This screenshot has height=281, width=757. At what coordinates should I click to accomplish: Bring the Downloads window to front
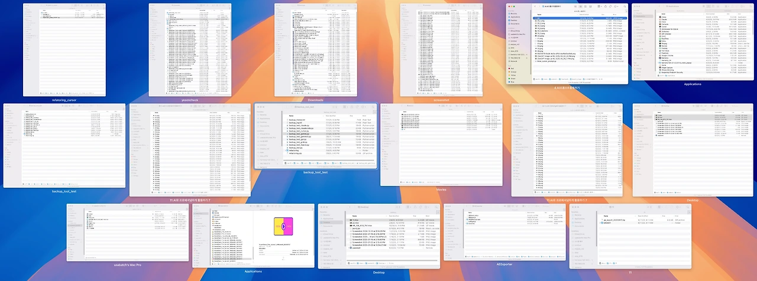(x=316, y=49)
